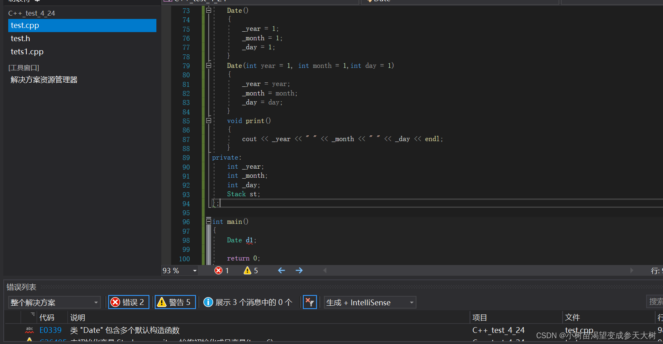Collapse the Date(int year...) constructor block
Image resolution: width=663 pixels, height=344 pixels.
click(x=209, y=65)
